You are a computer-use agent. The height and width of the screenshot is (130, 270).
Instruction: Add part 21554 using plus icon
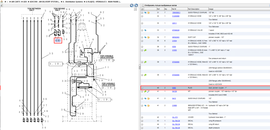pos(142,41)
